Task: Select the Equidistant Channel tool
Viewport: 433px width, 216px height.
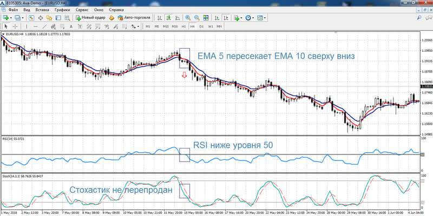Action: (53, 26)
